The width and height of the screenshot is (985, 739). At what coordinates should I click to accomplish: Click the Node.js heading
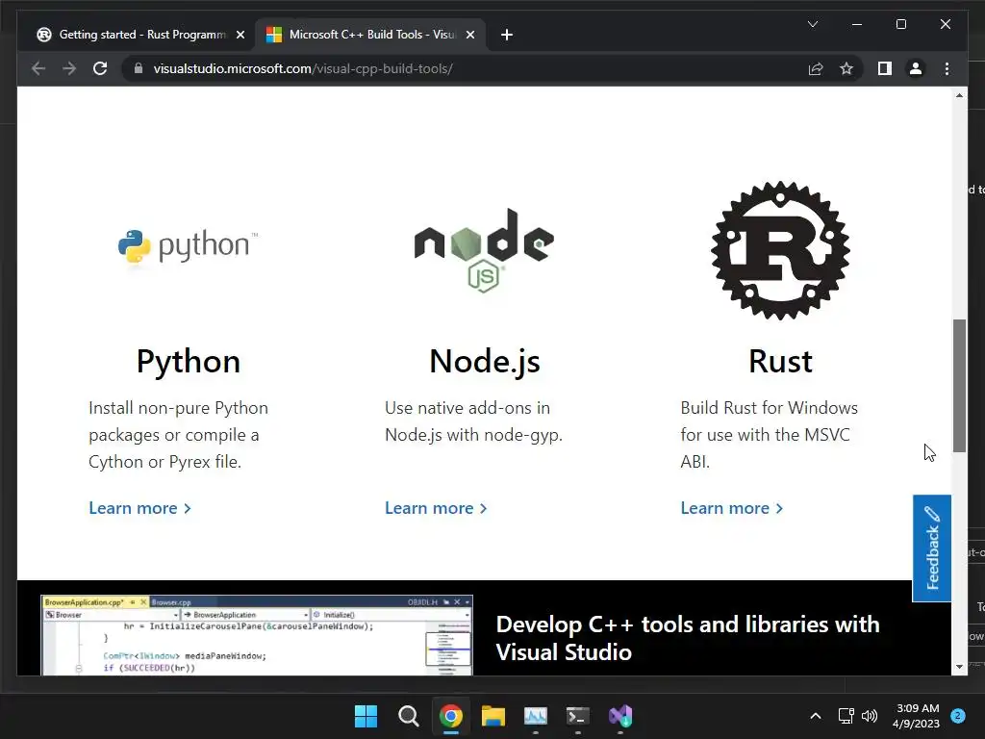coord(485,362)
